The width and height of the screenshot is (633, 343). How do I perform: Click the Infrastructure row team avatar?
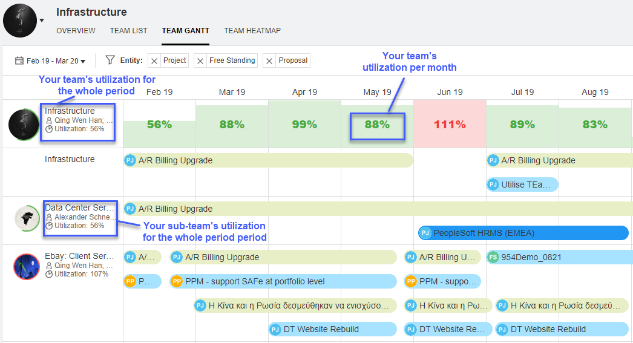tap(24, 124)
